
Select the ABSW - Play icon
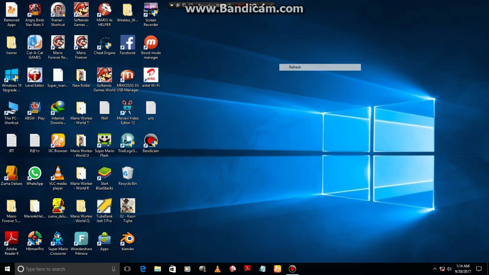point(35,112)
